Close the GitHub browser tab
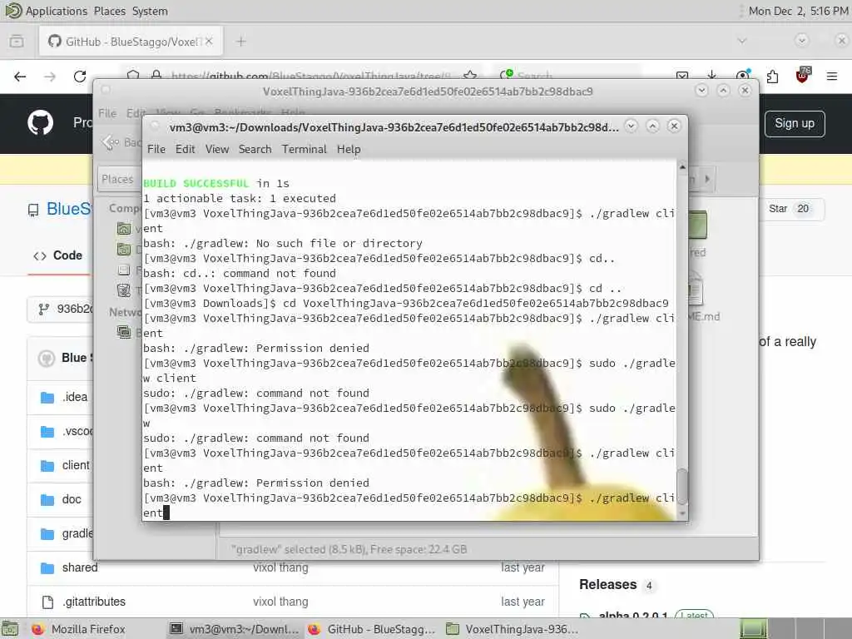Viewport: 852px width, 639px height. pyautogui.click(x=209, y=42)
